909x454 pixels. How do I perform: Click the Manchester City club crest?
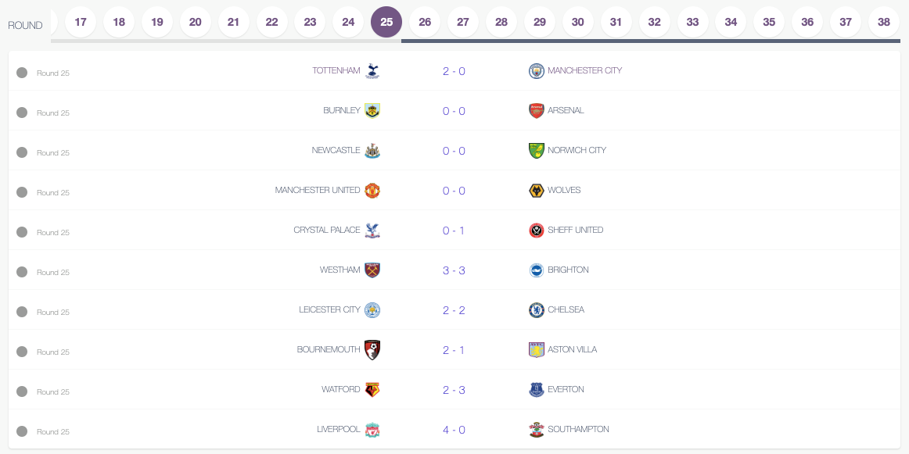point(536,70)
